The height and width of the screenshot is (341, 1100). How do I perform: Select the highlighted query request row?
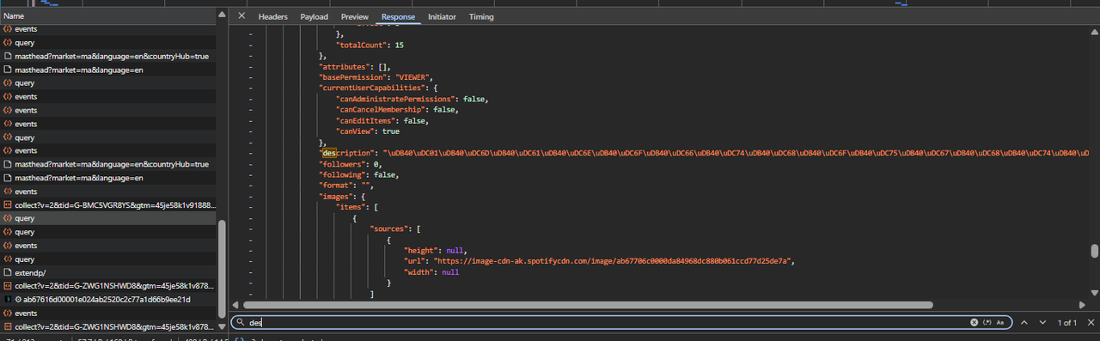coord(108,219)
